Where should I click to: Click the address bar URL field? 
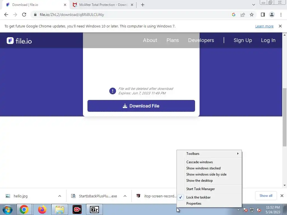tap(132, 15)
